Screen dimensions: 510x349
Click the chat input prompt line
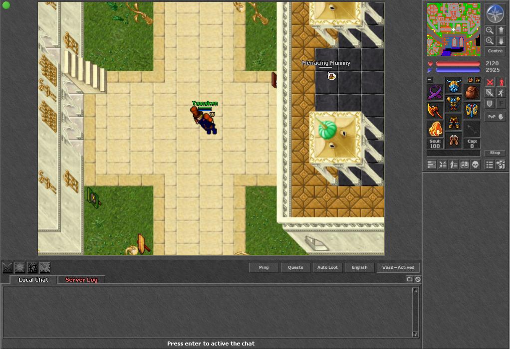pos(211,344)
